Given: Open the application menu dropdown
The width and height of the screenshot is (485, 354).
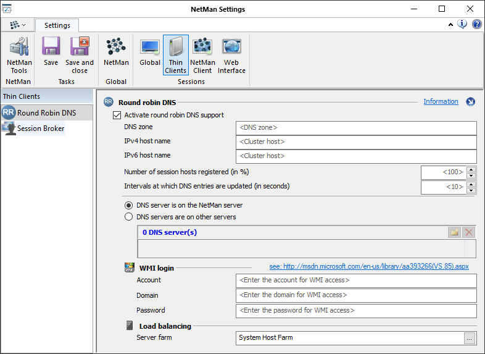Looking at the screenshot, I should pyautogui.click(x=17, y=25).
